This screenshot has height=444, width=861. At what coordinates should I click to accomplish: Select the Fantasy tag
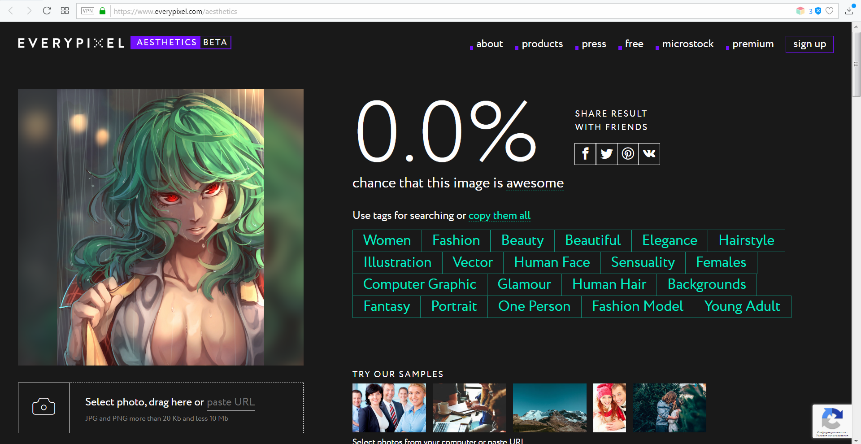point(387,307)
